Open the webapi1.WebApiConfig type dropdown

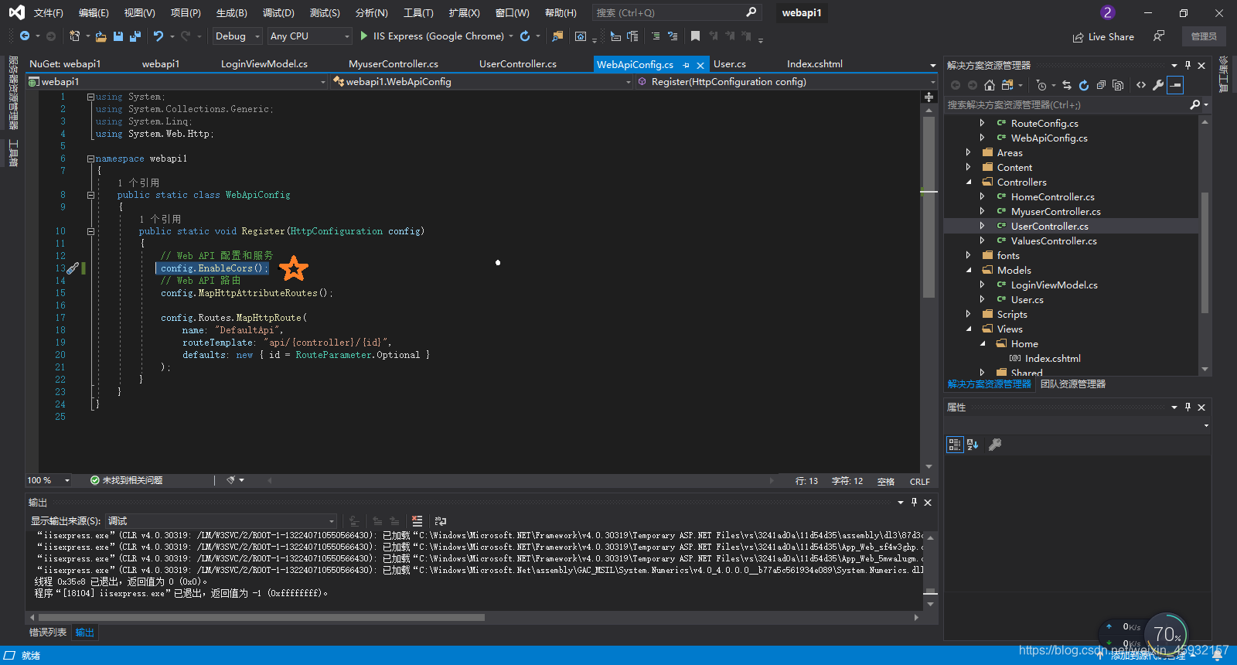pos(482,81)
